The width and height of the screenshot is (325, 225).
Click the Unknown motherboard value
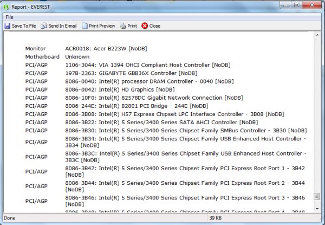[x=77, y=56]
